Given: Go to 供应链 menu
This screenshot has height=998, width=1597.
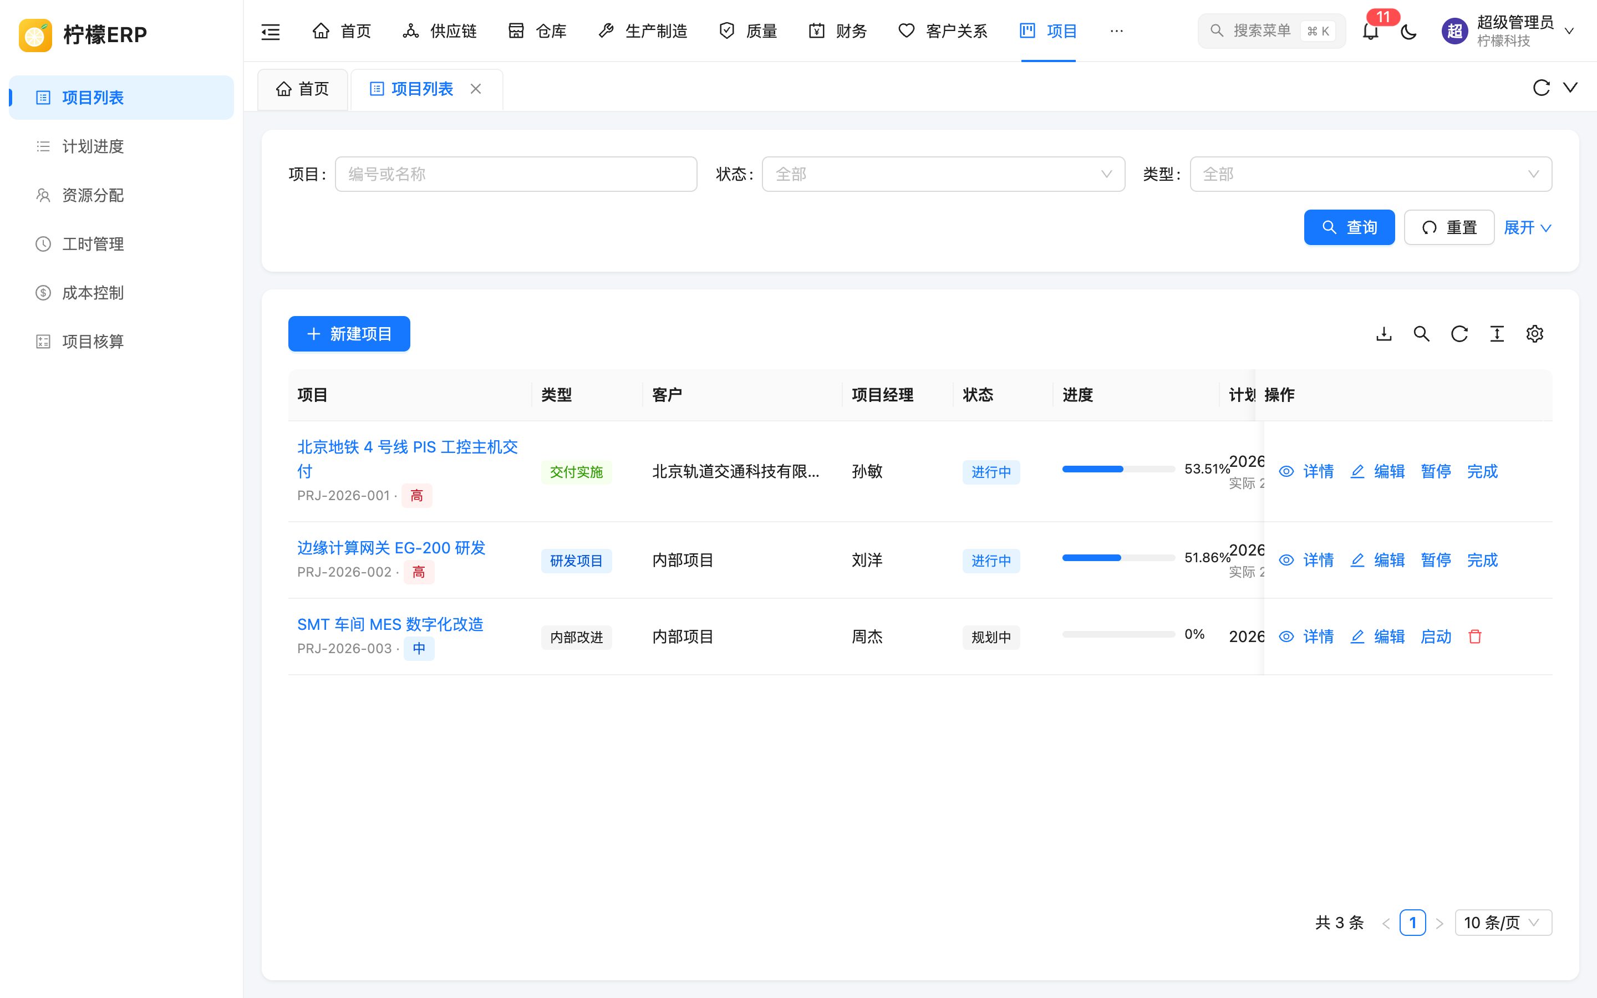Looking at the screenshot, I should tap(440, 31).
